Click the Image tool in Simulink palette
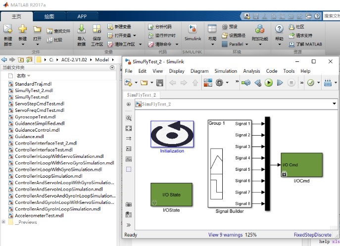The image size is (340, 246). coord(129,159)
